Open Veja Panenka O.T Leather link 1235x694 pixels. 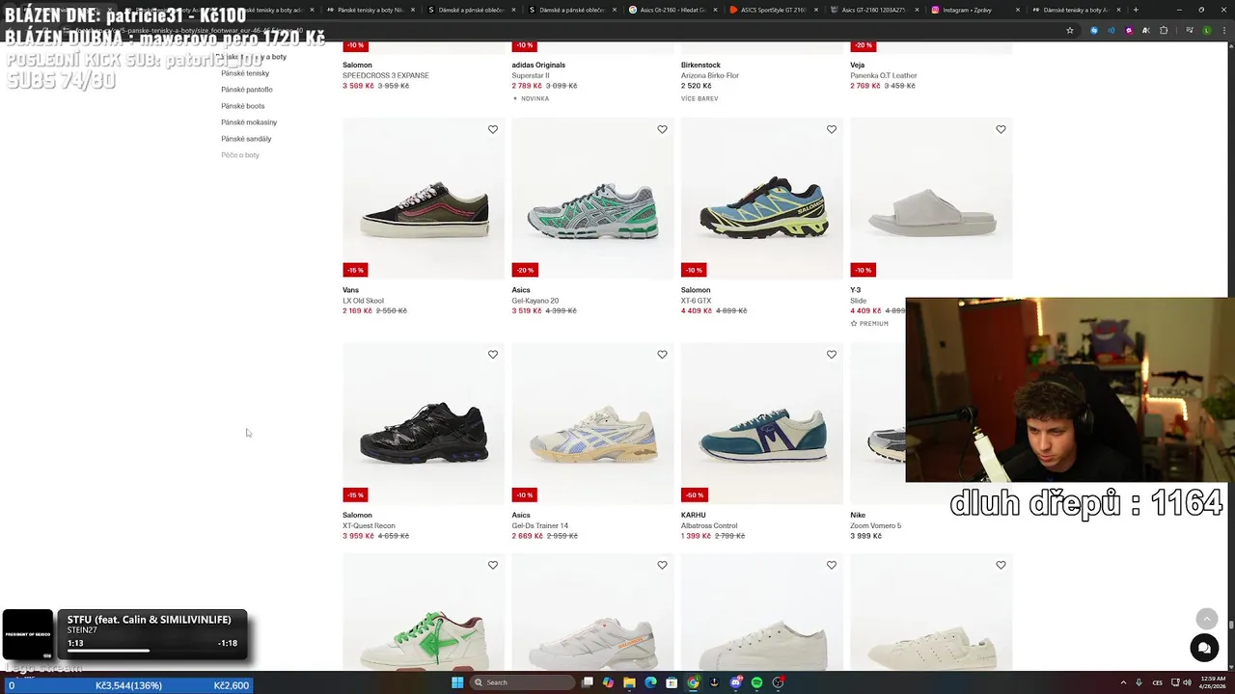[884, 75]
